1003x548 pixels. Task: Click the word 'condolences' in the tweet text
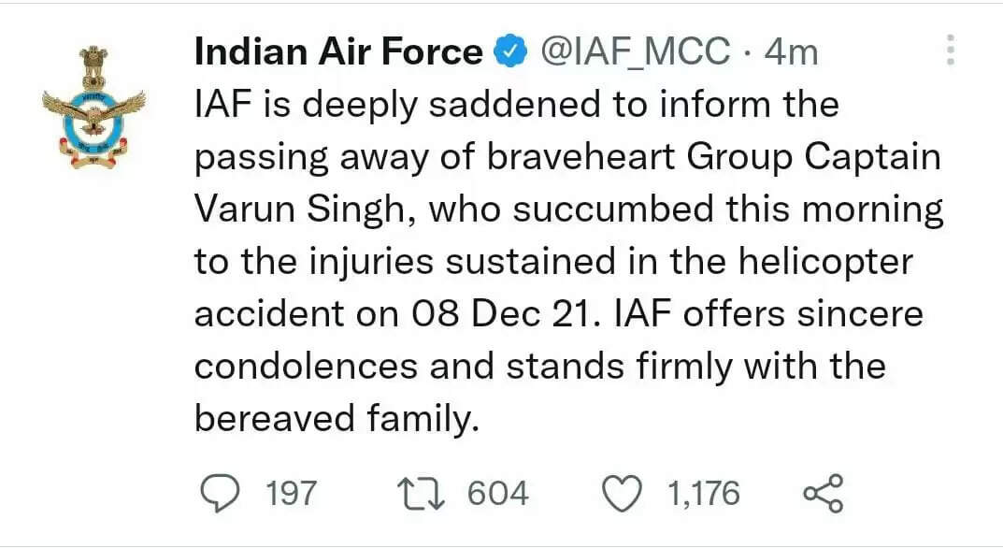pos(307,367)
